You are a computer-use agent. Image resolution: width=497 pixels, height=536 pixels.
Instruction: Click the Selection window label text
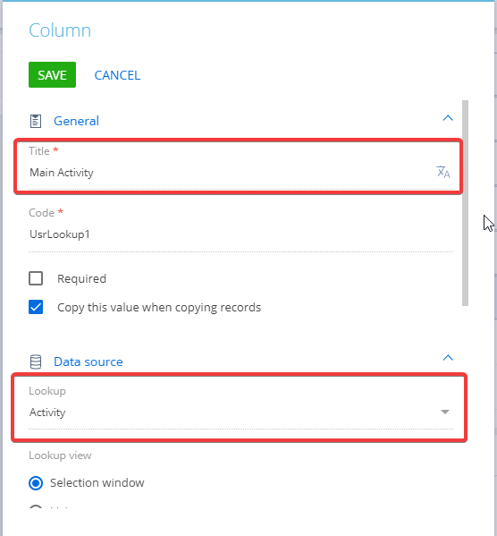click(97, 482)
